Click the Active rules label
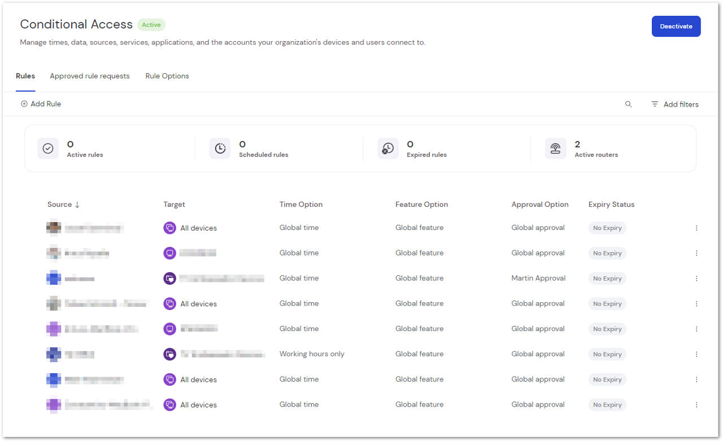 [x=85, y=155]
